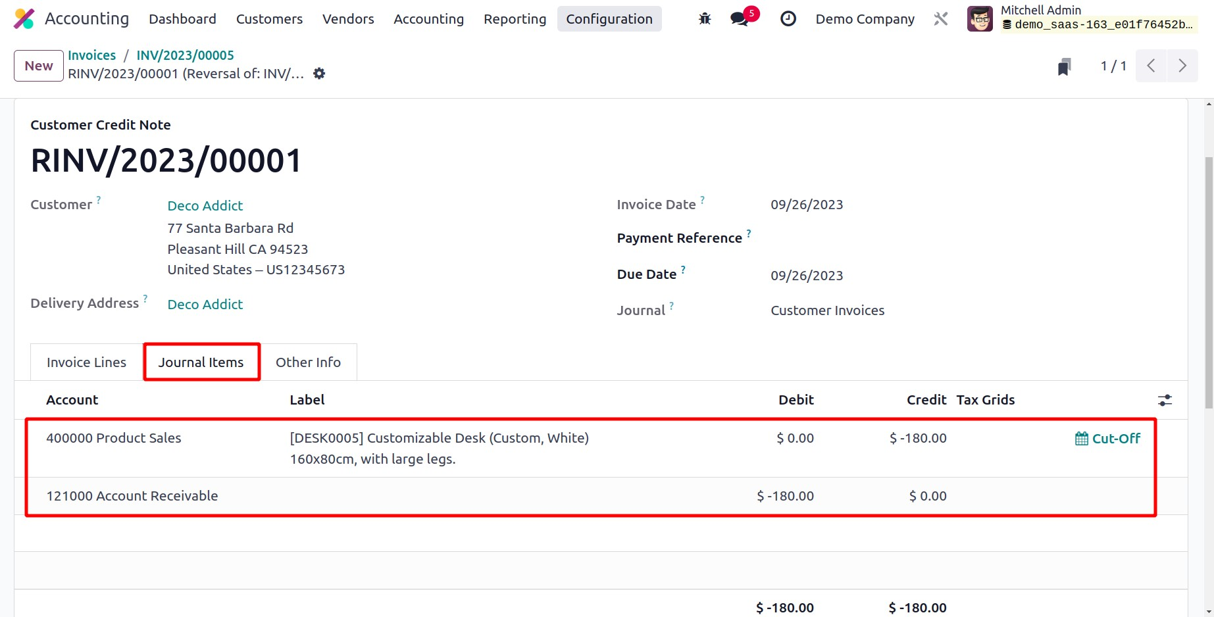Open the debug bug icon menu
The height and width of the screenshot is (617, 1214).
pos(705,19)
